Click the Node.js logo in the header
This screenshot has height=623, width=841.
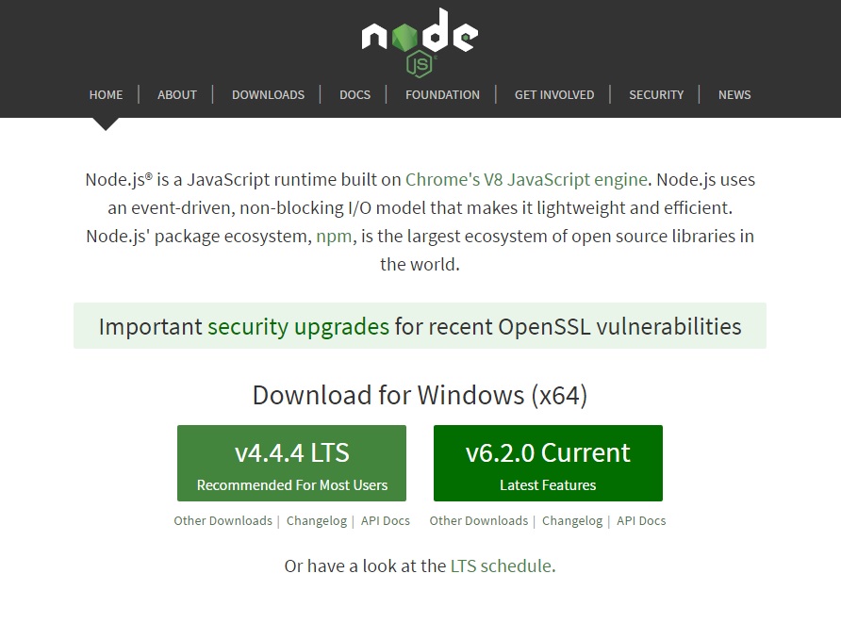pyautogui.click(x=420, y=41)
